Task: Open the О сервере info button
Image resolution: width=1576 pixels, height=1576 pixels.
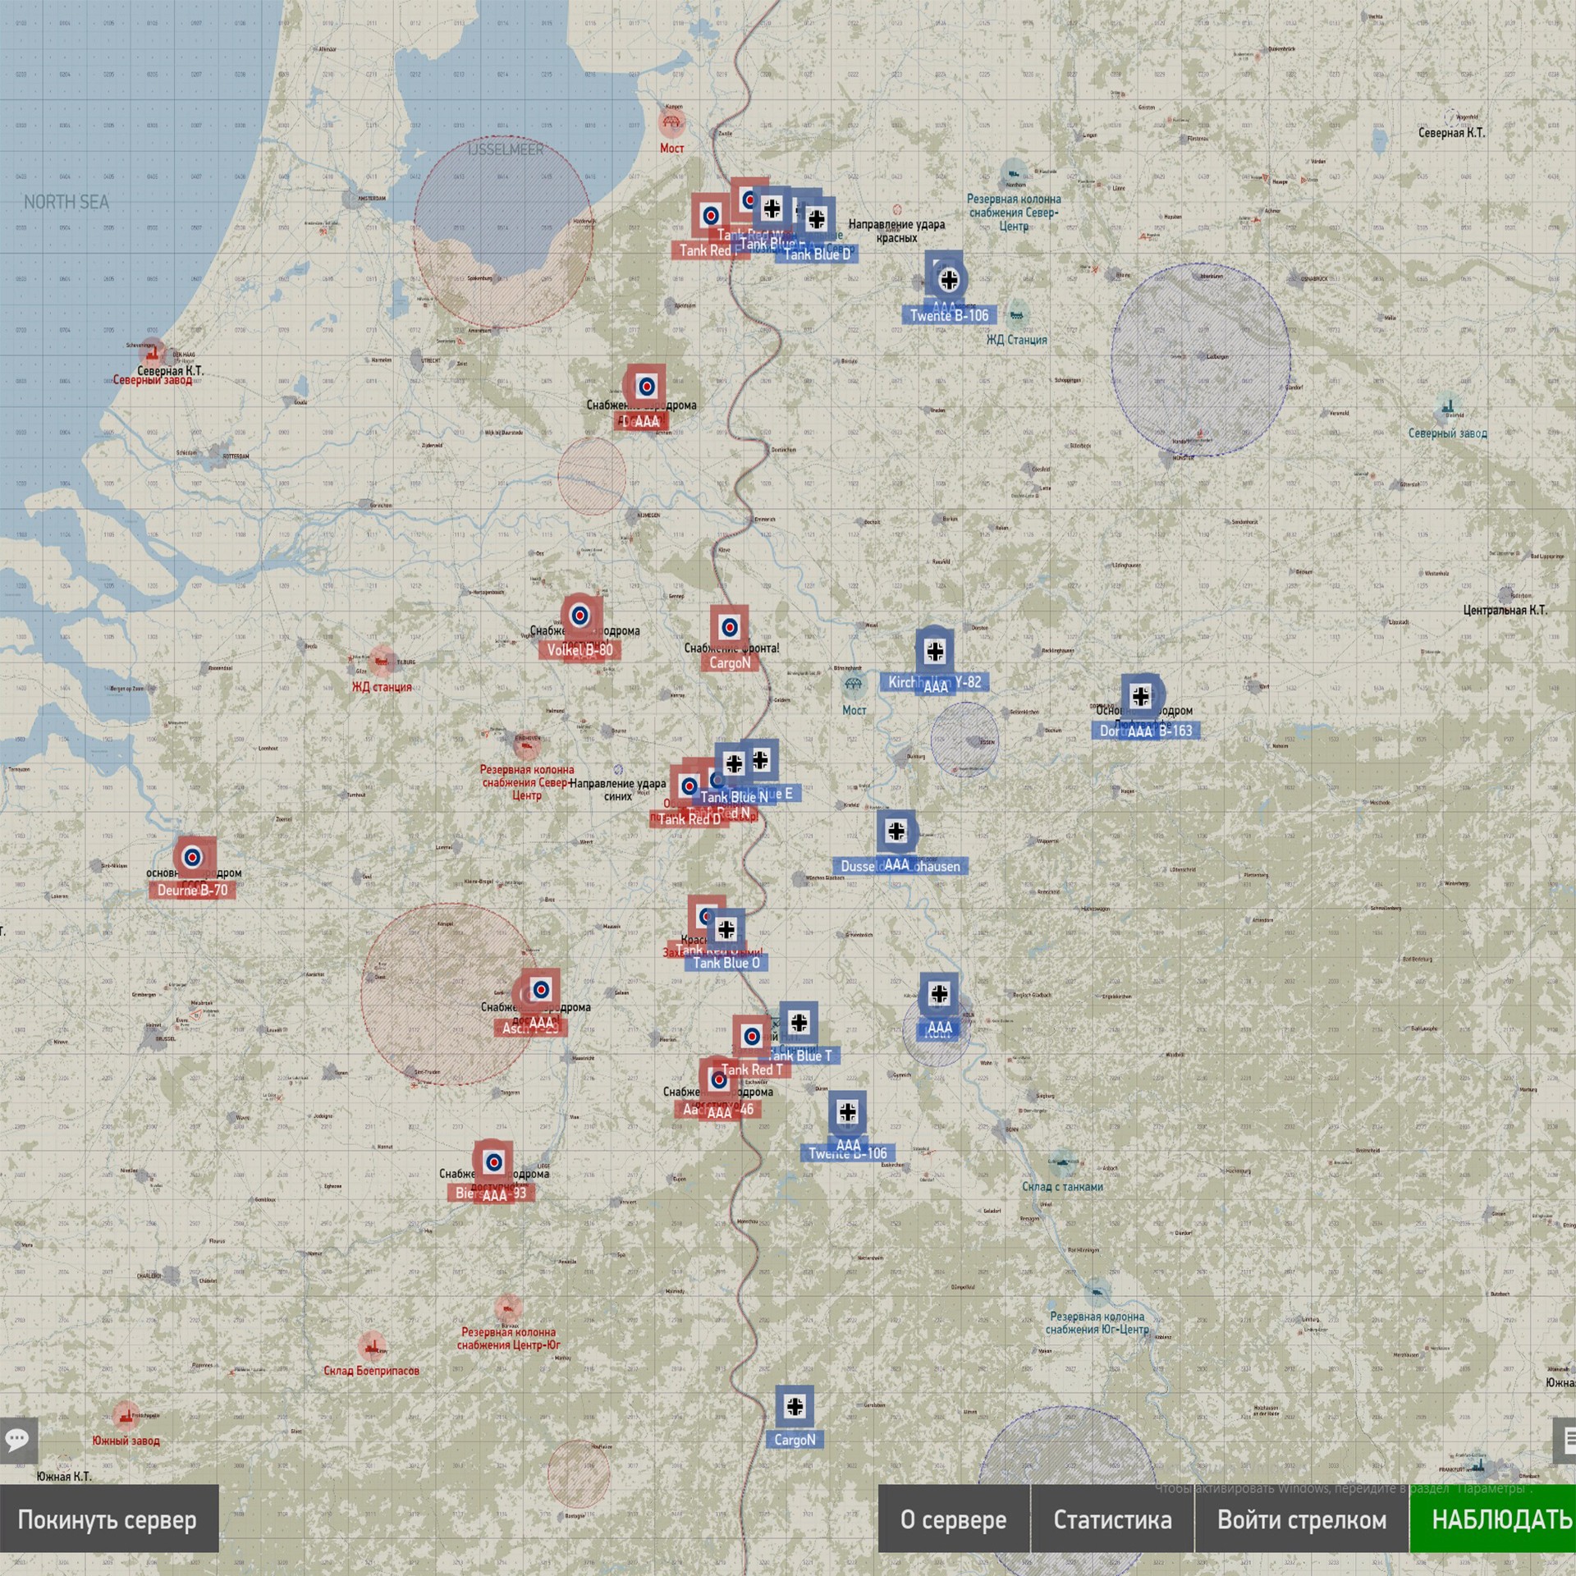Action: point(954,1519)
